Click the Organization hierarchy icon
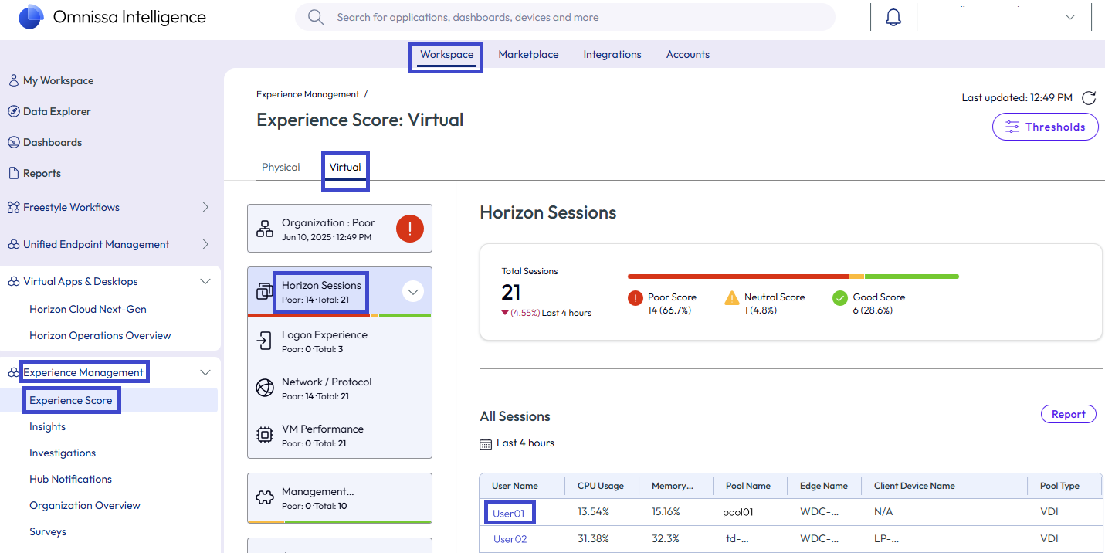The height and width of the screenshot is (553, 1105). [265, 229]
